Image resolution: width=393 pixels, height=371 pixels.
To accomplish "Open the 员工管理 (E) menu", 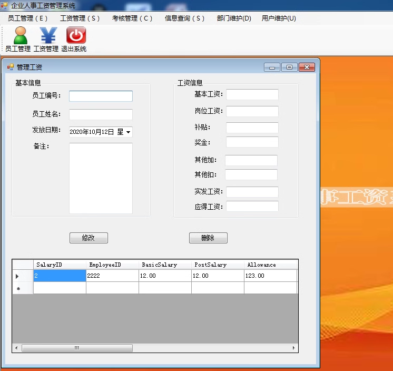I will (x=27, y=18).
